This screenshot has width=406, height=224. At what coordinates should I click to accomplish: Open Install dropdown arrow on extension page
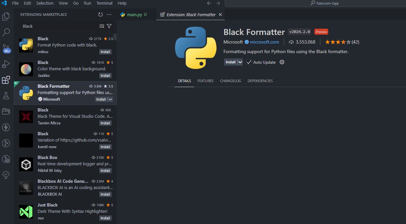(240, 62)
